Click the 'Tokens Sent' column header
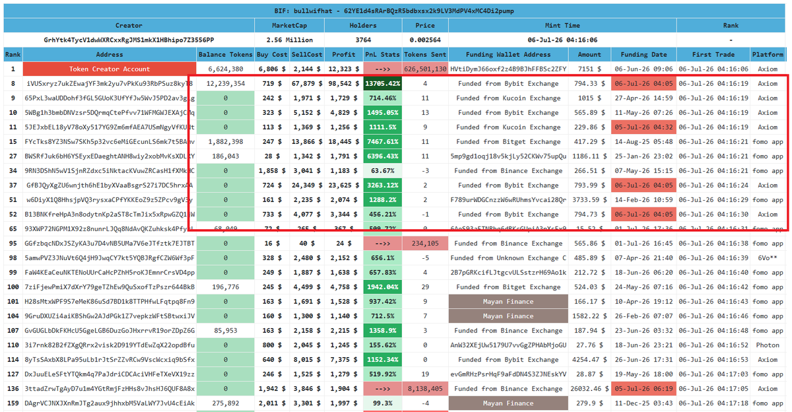Viewport: 792px width, 412px height. [425, 54]
